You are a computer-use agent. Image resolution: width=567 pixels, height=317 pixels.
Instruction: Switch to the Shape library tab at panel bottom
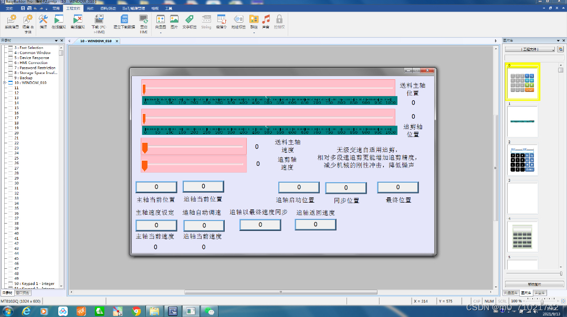coord(511,293)
